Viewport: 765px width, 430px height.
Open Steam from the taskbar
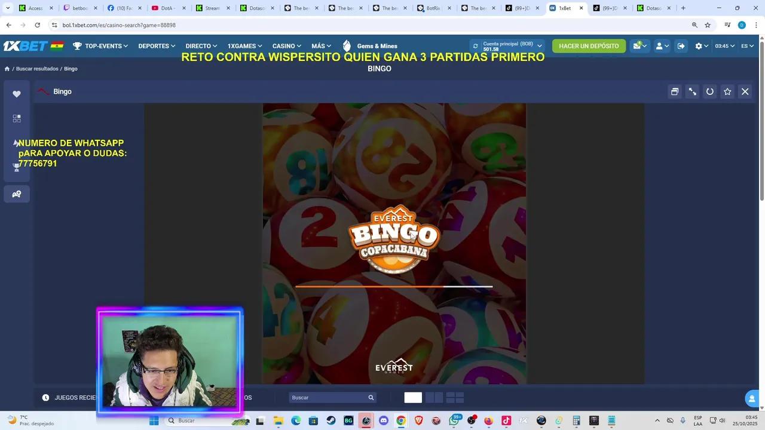(x=331, y=420)
